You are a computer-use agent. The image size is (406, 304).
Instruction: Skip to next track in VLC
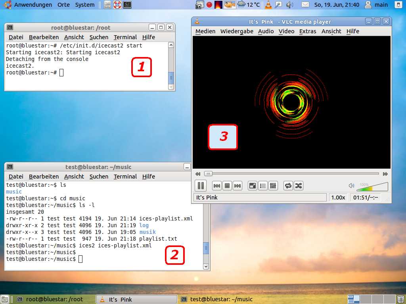pos(237,186)
